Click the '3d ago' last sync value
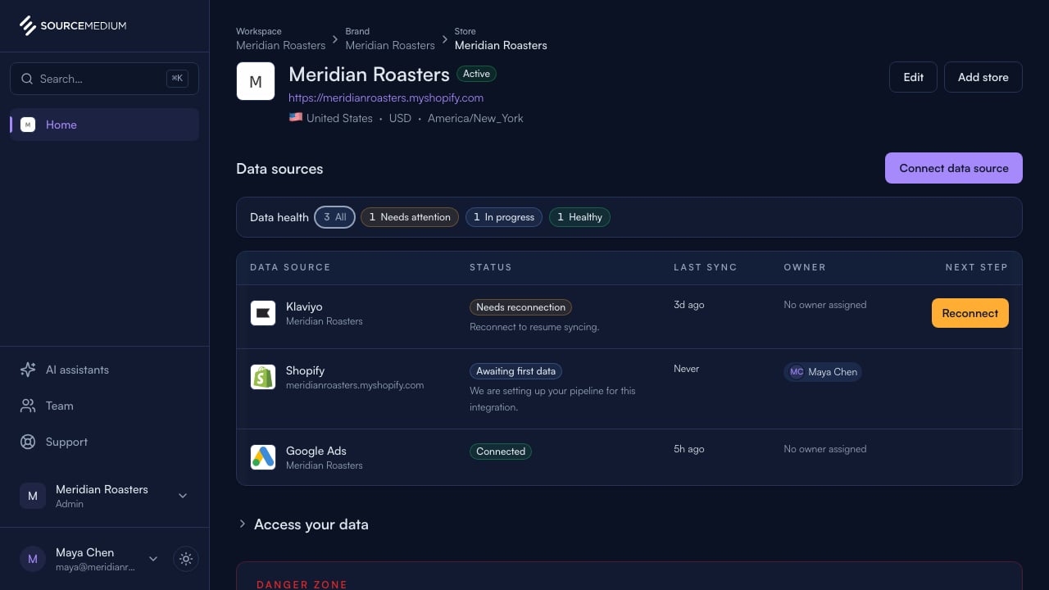Screen dimensions: 1049x590 689,305
